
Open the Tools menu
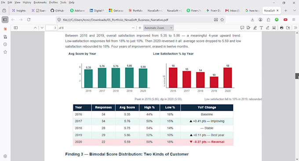click(63, 3)
